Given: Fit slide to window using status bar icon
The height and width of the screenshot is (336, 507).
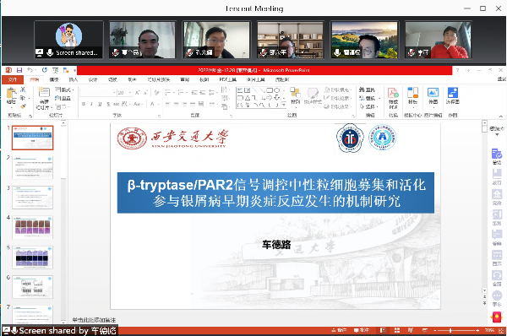Looking at the screenshot, I should coord(502,330).
